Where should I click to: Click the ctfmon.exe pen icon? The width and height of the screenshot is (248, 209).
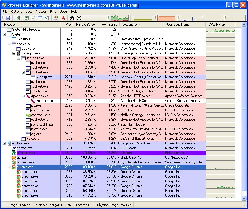[14, 148]
